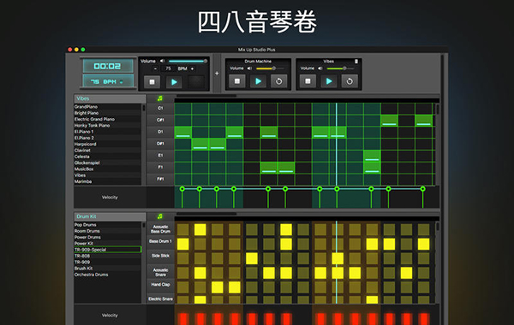The width and height of the screenshot is (514, 325).
Task: Mute Vibes track via speaker icon
Action: click(x=320, y=68)
